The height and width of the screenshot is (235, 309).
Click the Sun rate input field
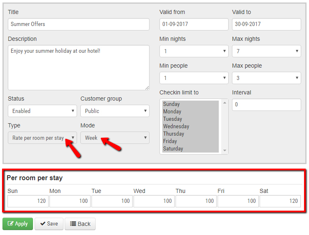click(x=28, y=201)
